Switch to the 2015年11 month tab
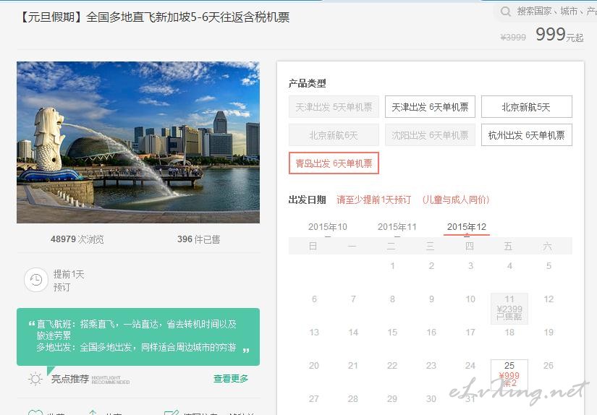Image resolution: width=597 pixels, height=415 pixels. coord(397,227)
